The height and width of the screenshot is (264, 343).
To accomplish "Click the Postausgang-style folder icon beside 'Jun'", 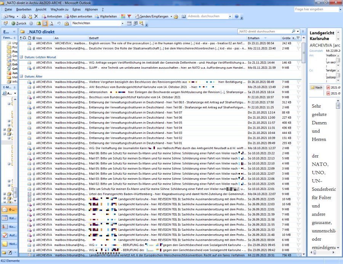I will click(x=9, y=73).
